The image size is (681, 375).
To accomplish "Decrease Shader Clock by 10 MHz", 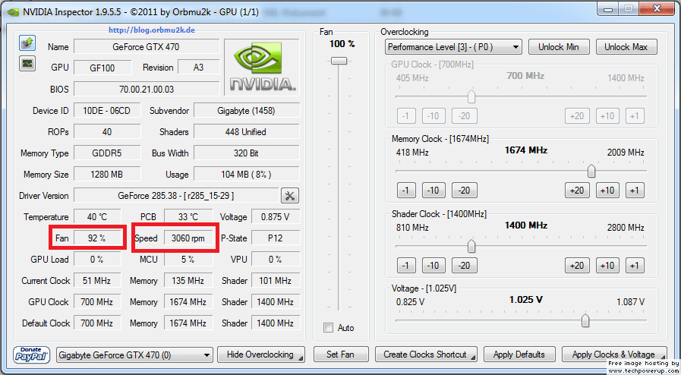I will point(433,265).
